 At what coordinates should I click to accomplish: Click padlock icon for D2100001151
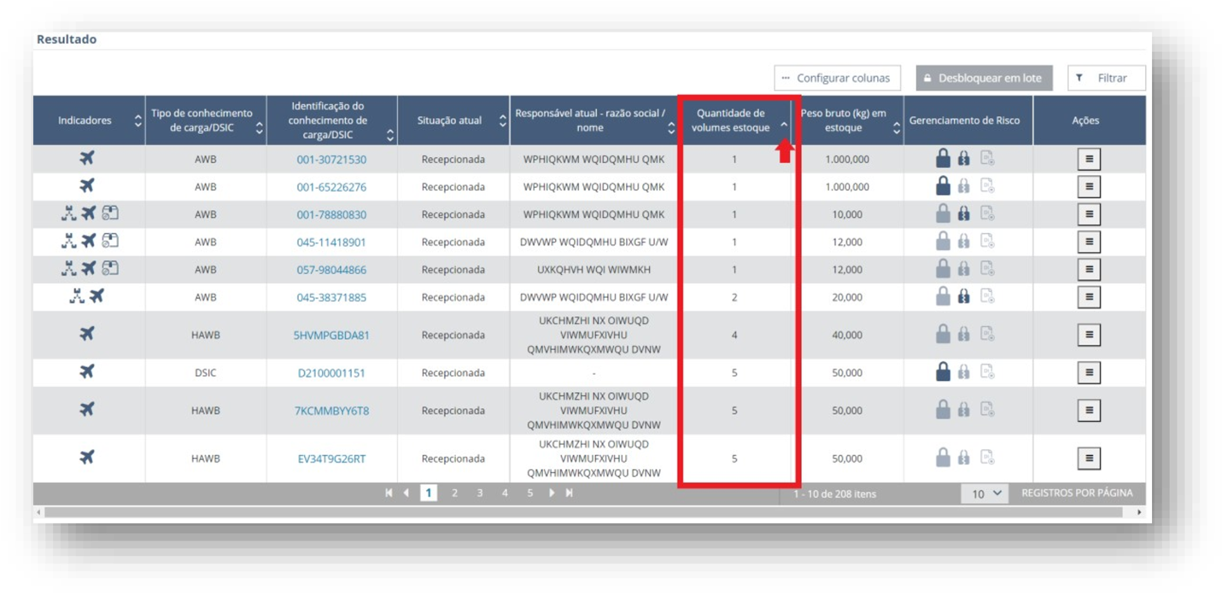click(943, 371)
